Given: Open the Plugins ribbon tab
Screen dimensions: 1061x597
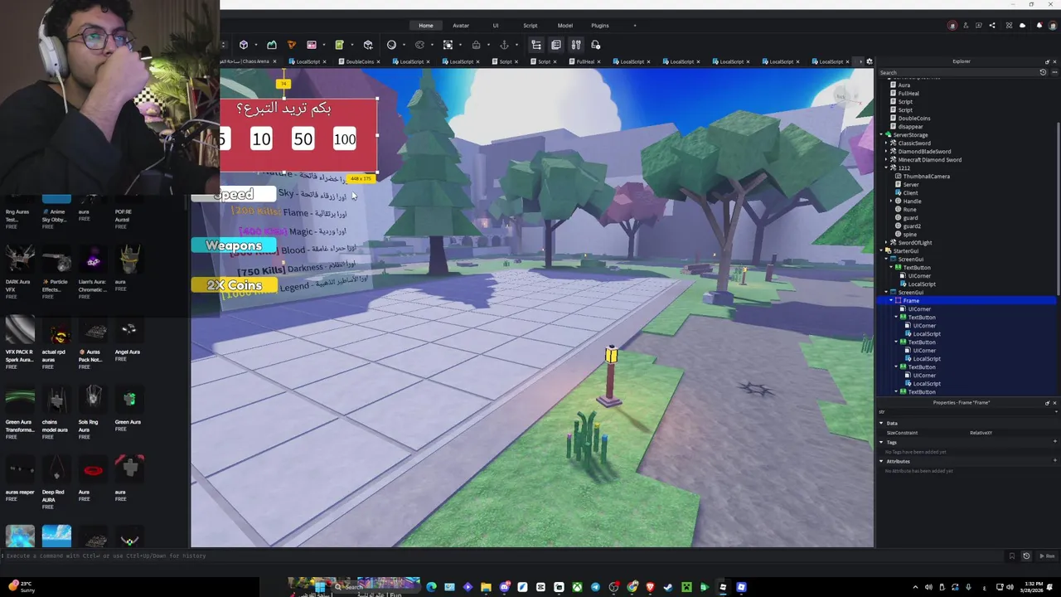Looking at the screenshot, I should tap(599, 26).
